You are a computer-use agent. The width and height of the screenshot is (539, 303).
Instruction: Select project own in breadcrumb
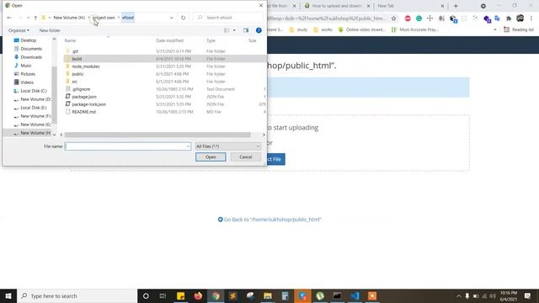coord(104,18)
